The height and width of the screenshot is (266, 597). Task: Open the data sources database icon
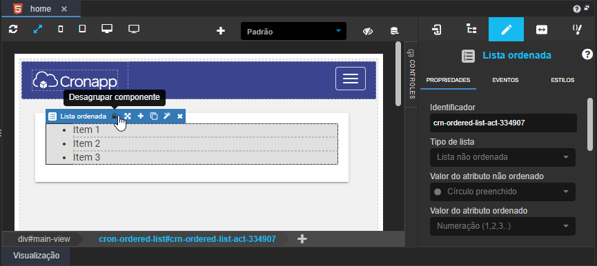click(395, 31)
